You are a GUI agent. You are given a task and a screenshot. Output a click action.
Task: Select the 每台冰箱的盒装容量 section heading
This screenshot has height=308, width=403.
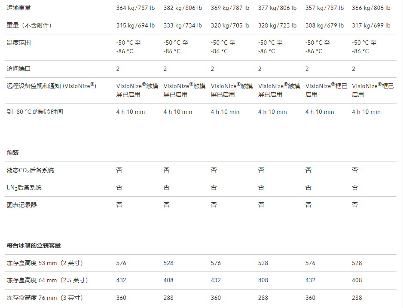tap(34, 245)
